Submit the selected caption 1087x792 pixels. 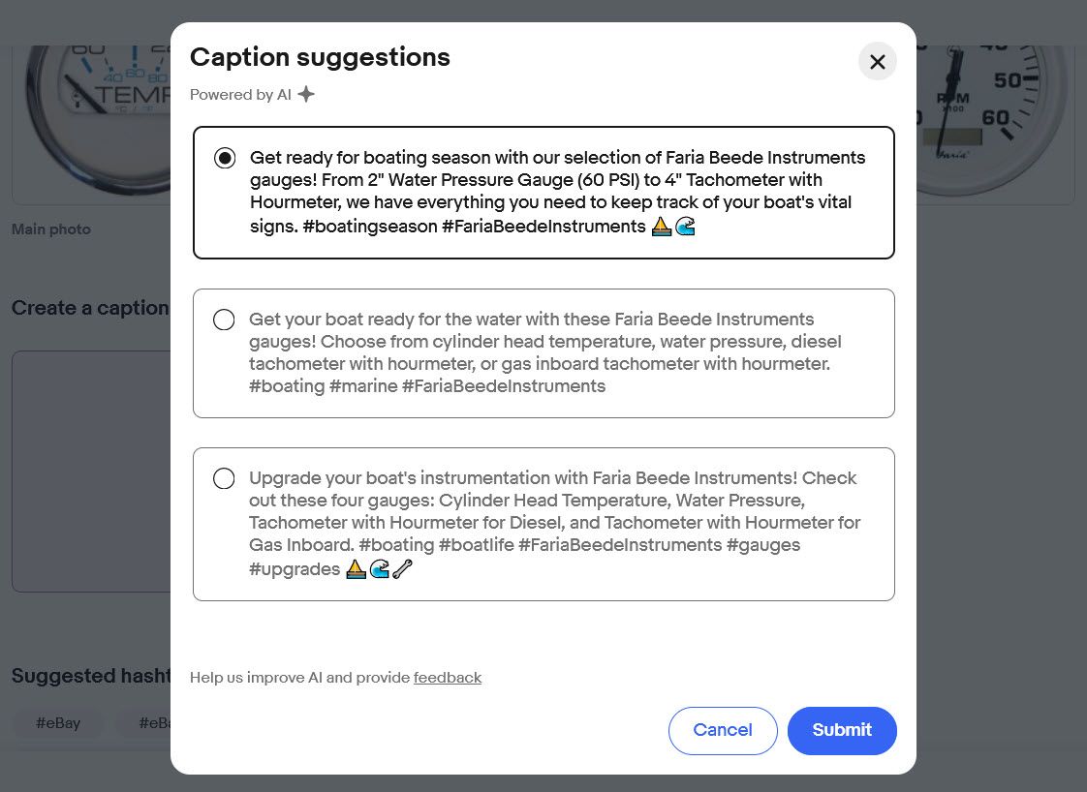(x=842, y=730)
